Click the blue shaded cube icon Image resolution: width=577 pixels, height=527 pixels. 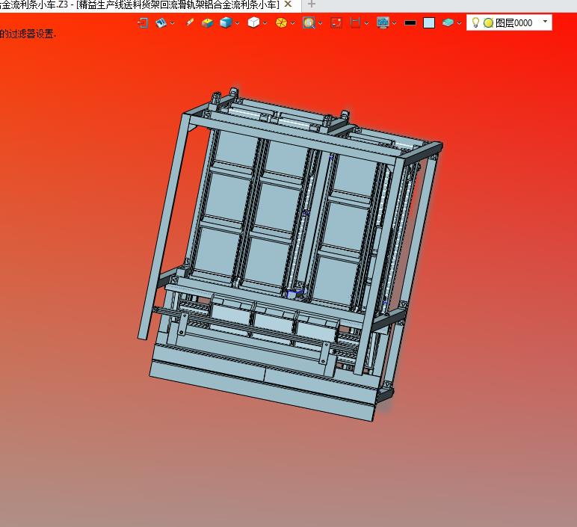[x=226, y=23]
